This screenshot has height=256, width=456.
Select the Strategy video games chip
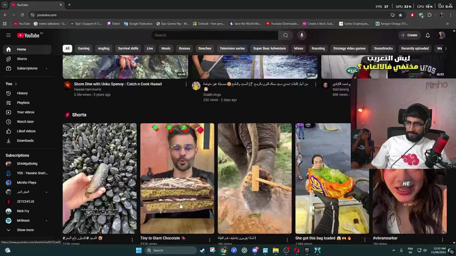pyautogui.click(x=349, y=48)
